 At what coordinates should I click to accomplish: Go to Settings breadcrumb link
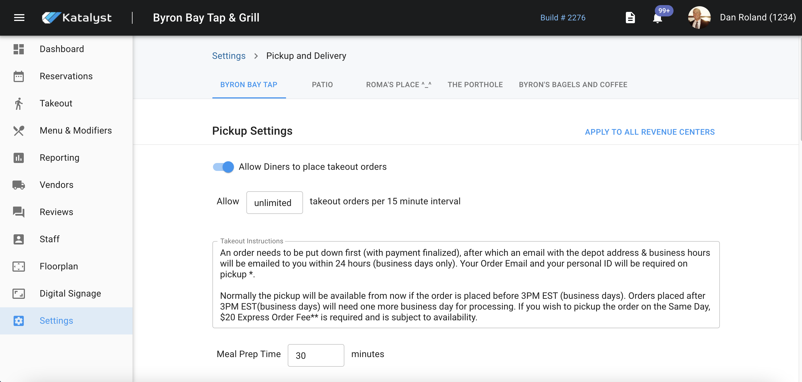pos(229,56)
